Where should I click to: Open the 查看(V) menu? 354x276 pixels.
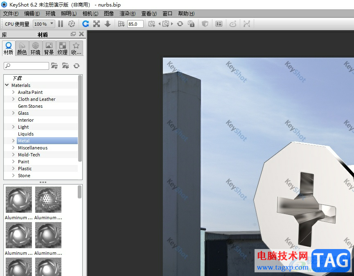pyautogui.click(x=149, y=13)
